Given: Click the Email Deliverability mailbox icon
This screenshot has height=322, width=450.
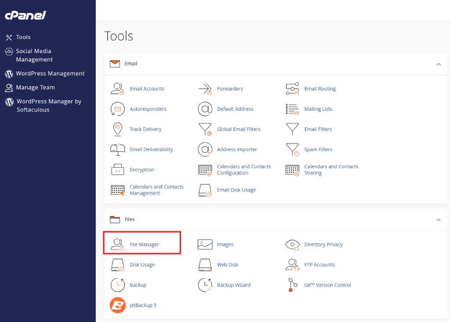Looking at the screenshot, I should 117,149.
